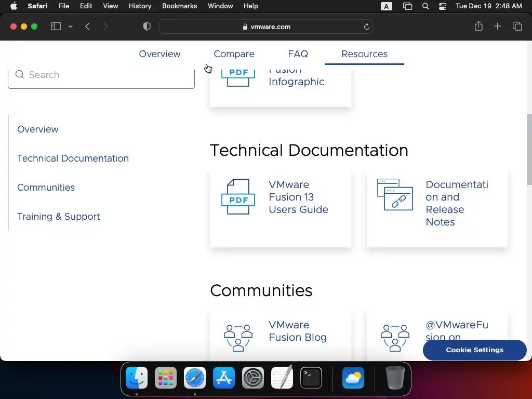Reload the vmware.com page

tap(366, 27)
